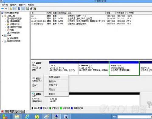This screenshot has width=152, height=119.
Task: Click the Up one level folder icon
Action: click(11, 9)
